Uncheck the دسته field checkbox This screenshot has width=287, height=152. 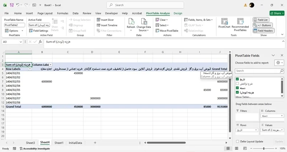click(x=237, y=88)
